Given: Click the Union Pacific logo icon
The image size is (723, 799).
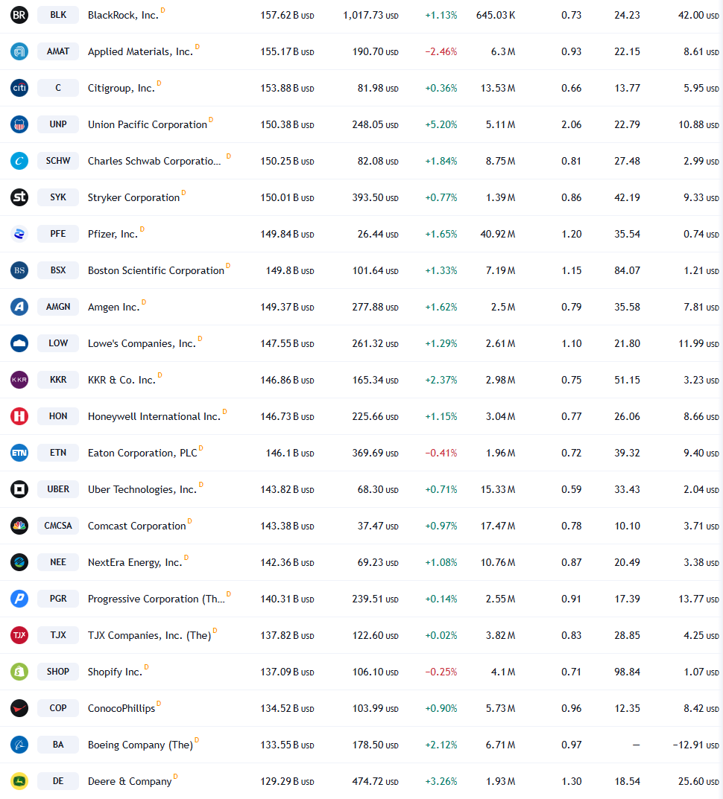Looking at the screenshot, I should pyautogui.click(x=19, y=124).
